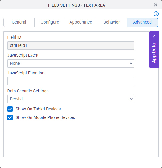Screen dimensions: 162x168
Task: Focus the JavaScript Function input field
Action: tap(71, 81)
